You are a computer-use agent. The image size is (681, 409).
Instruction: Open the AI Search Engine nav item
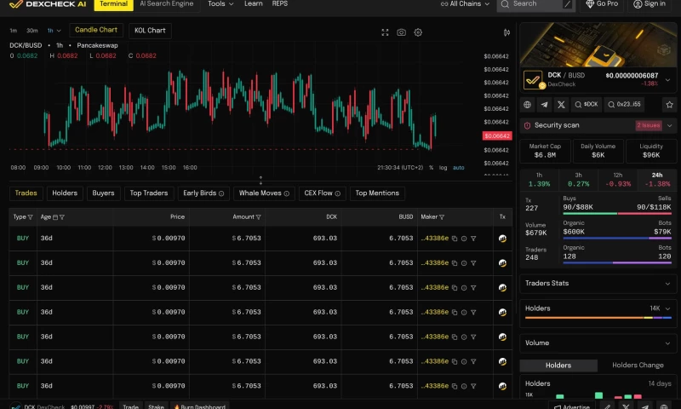[x=167, y=4]
